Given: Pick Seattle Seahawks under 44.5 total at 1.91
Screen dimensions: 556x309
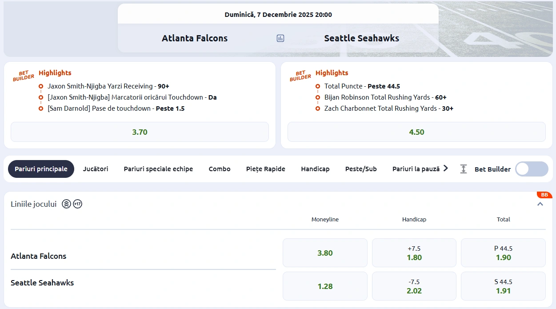Looking at the screenshot, I should [503, 286].
